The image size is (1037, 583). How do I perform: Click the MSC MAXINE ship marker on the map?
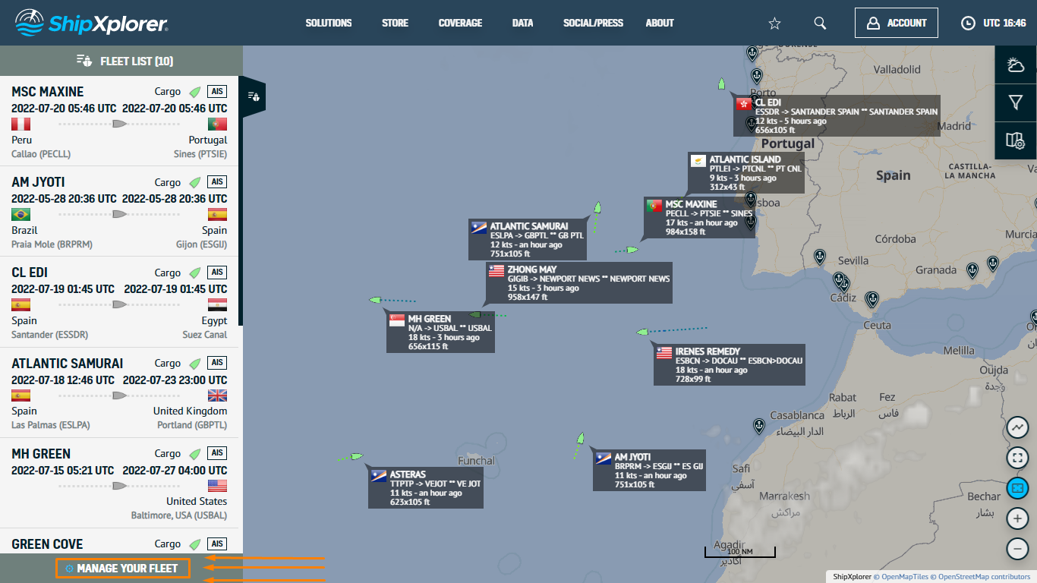pyautogui.click(x=632, y=248)
